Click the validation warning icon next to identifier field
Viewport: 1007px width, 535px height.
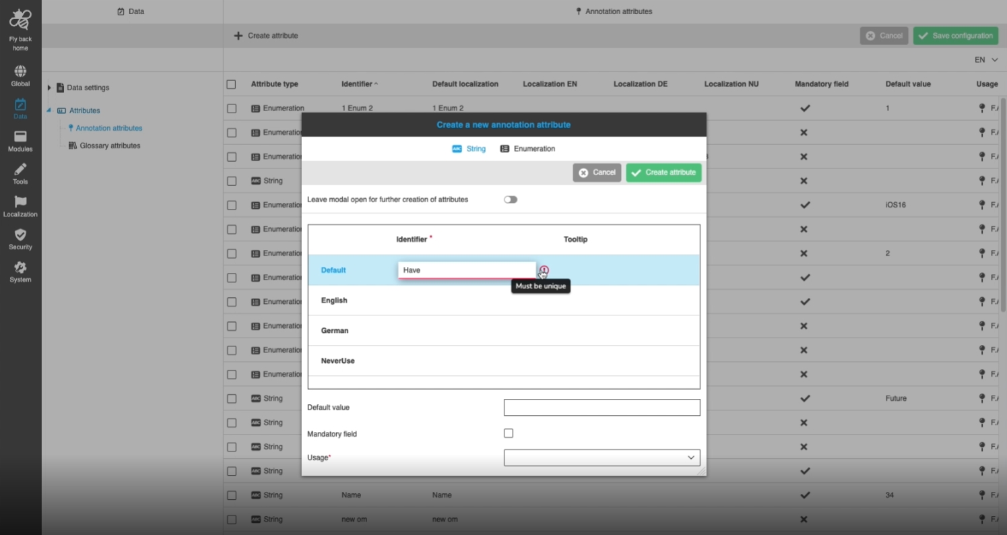(x=544, y=270)
